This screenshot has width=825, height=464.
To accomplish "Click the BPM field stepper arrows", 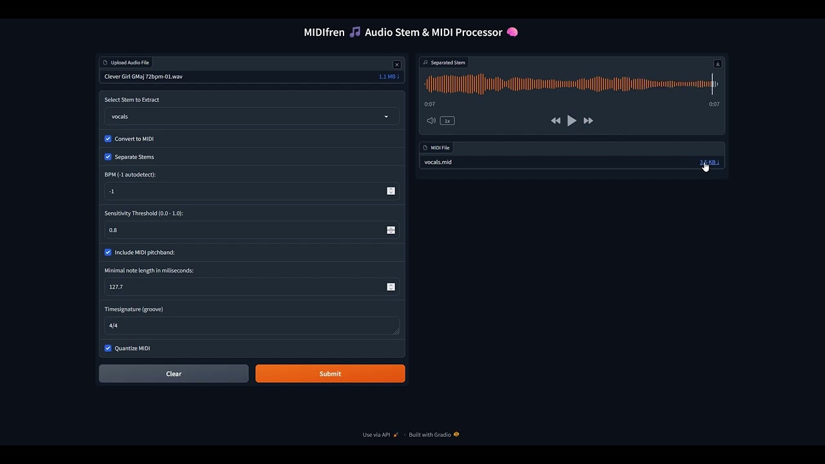I will (x=391, y=191).
